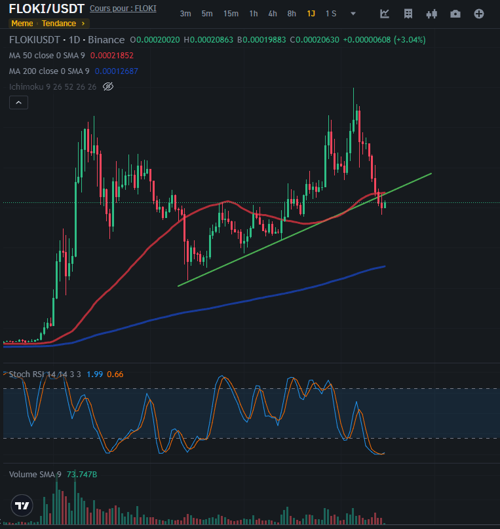Open the order book style icon
Screen dimensions: 500x529
click(408, 14)
